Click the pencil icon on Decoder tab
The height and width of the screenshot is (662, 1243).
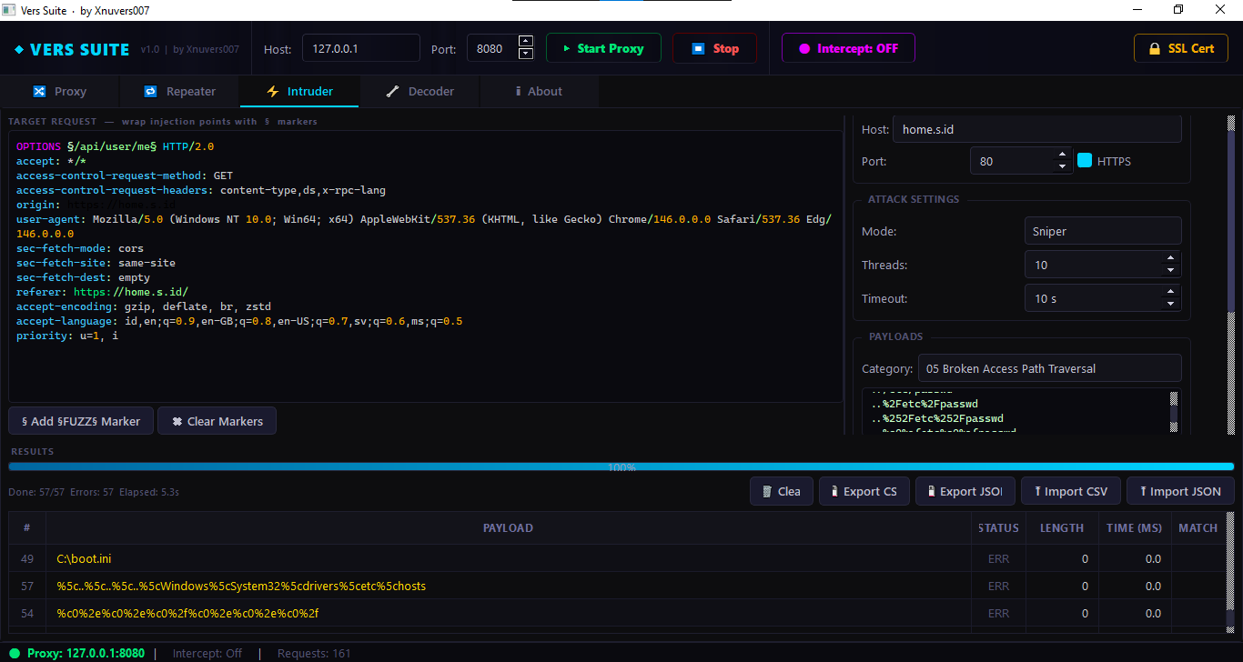click(393, 91)
